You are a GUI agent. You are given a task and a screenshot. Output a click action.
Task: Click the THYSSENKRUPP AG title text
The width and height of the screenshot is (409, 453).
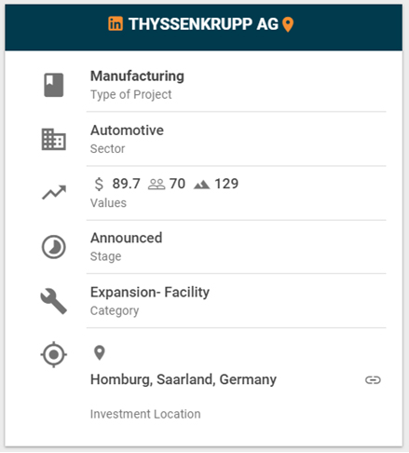(x=203, y=24)
